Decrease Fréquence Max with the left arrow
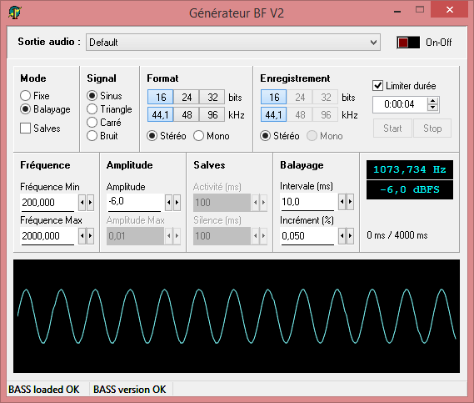 click(x=82, y=235)
